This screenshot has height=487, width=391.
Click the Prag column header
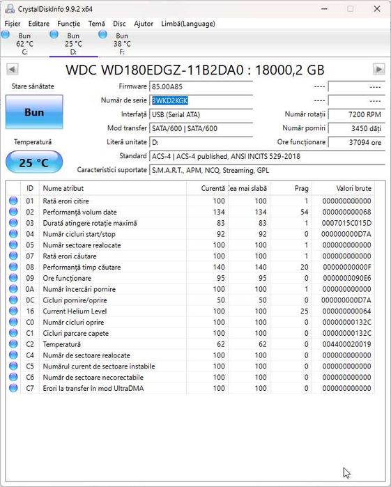[291, 188]
